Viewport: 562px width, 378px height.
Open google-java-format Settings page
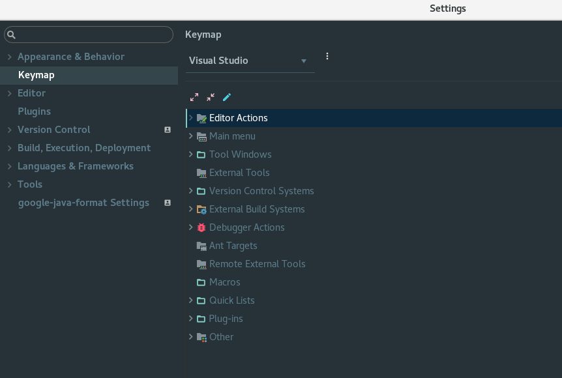(83, 203)
